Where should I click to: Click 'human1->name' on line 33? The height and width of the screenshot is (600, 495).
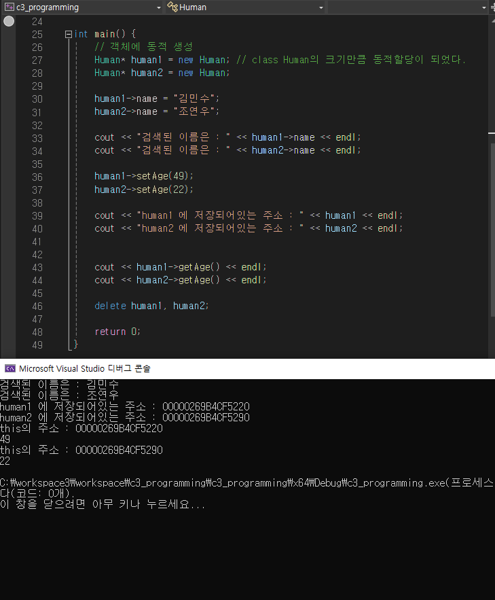tap(283, 137)
